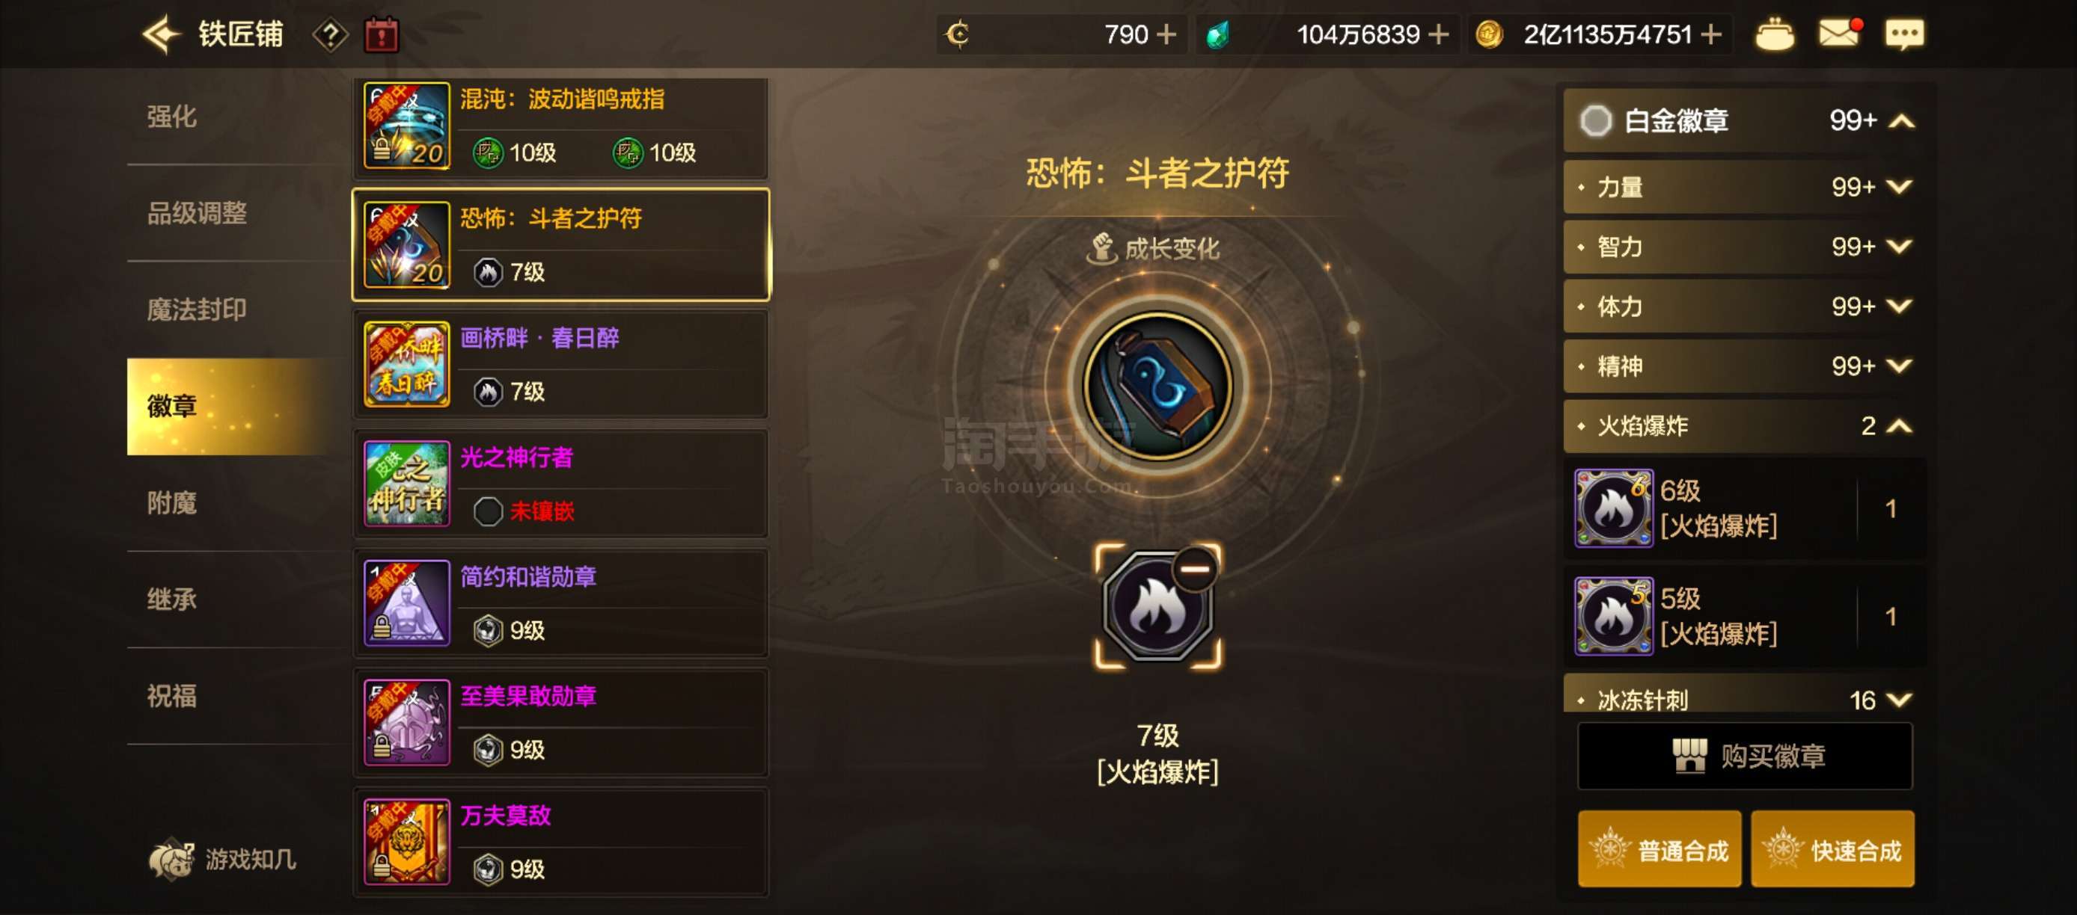2077x915 pixels.
Task: Open the red calendar icon
Action: 382,34
